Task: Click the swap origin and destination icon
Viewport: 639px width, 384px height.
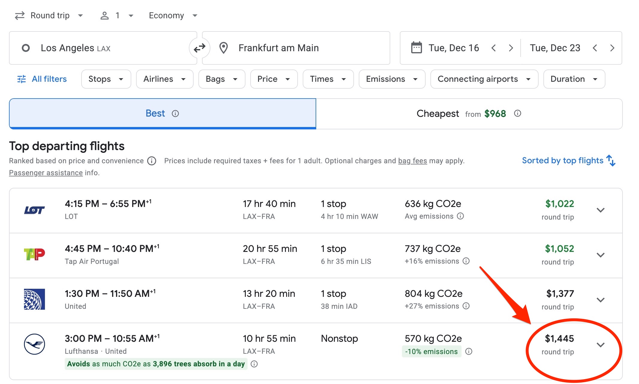Action: click(199, 48)
